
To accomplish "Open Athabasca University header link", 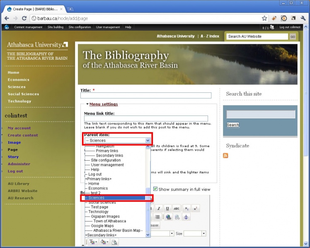I will tap(176, 36).
